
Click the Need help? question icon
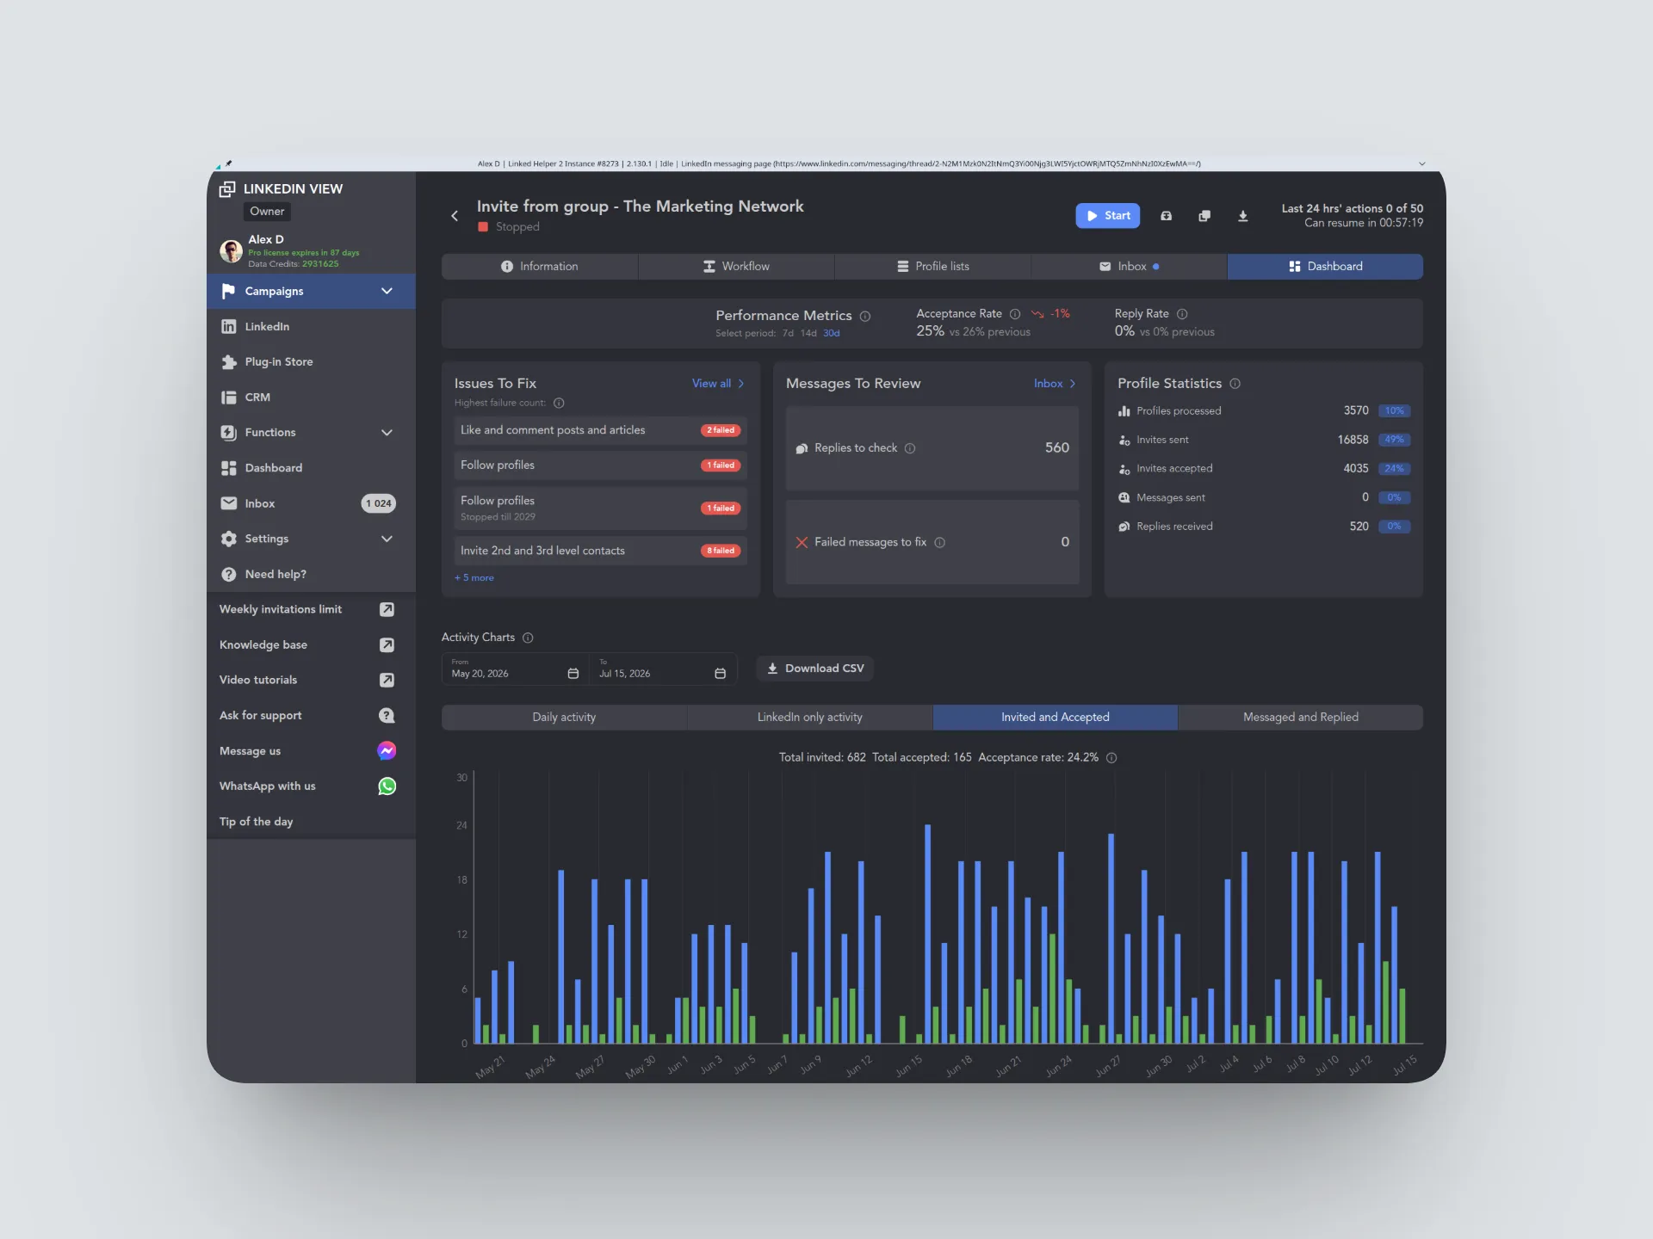pyautogui.click(x=228, y=574)
